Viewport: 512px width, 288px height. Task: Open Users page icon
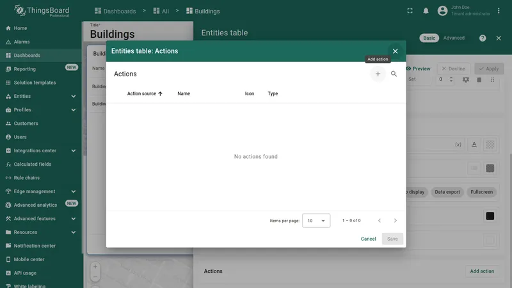point(8,137)
